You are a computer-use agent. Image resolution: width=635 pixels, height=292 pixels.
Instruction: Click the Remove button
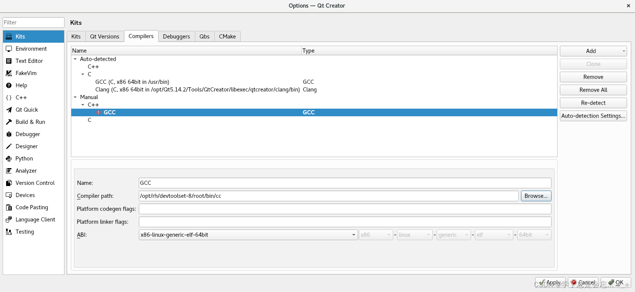point(593,77)
